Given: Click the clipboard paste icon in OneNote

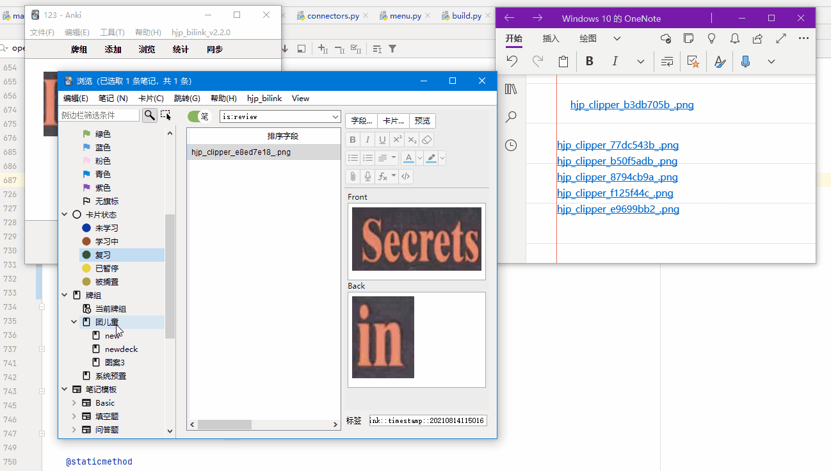Looking at the screenshot, I should pyautogui.click(x=563, y=61).
